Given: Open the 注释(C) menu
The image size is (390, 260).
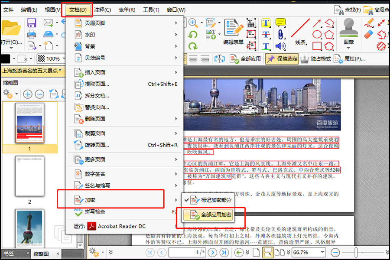Looking at the screenshot, I should click(102, 10).
